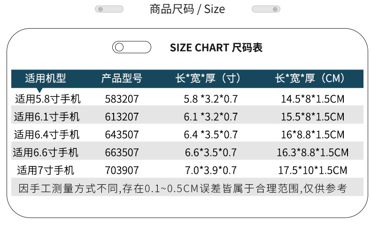Click the 6.1 *3.2*0.7 inch size cell
This screenshot has width=371, height=226.
click(211, 117)
